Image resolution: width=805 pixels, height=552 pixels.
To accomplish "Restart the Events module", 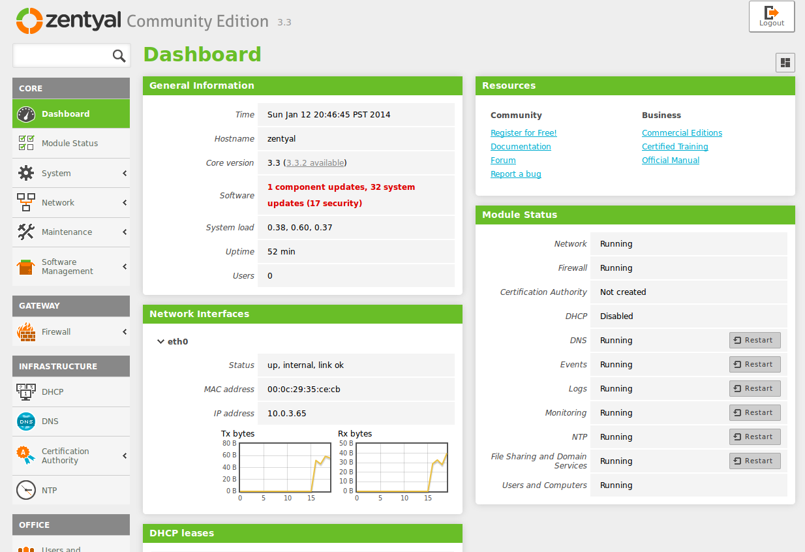I will click(755, 364).
